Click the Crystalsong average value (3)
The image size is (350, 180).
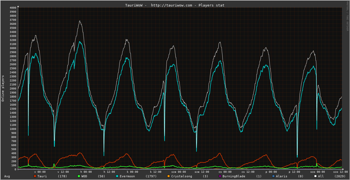pos(206,176)
